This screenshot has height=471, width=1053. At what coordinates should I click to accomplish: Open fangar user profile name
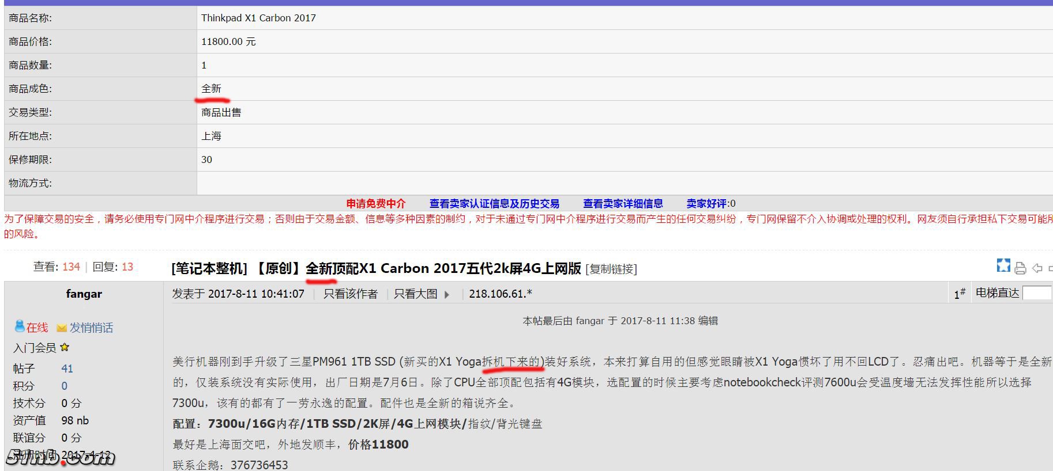[x=84, y=294]
